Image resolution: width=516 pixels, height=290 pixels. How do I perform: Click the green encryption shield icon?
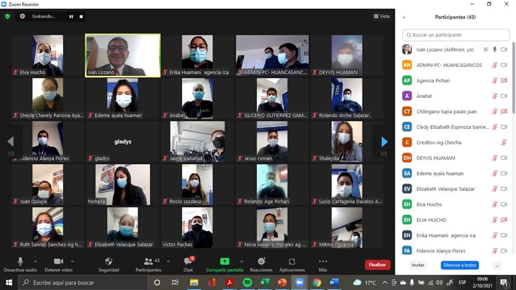tap(8, 17)
